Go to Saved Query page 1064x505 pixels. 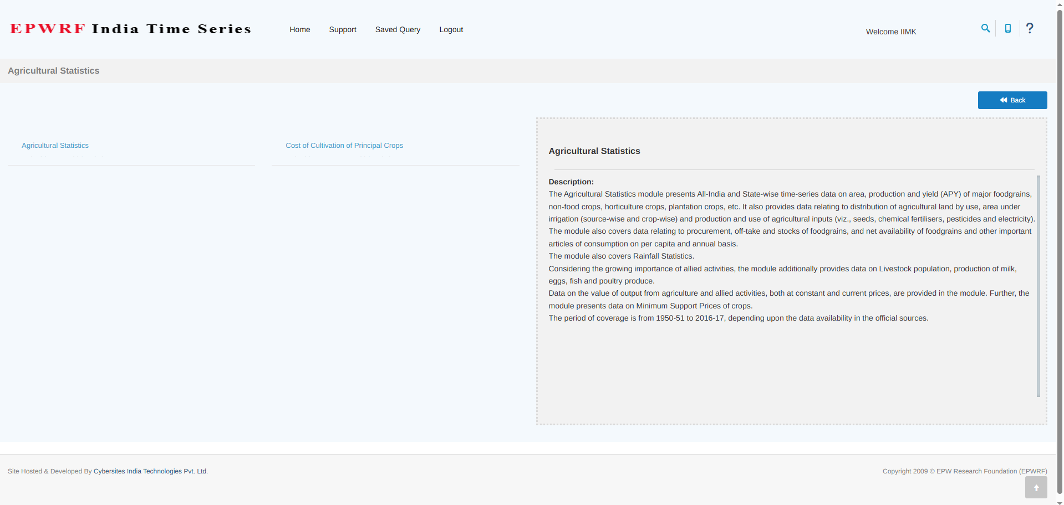[398, 30]
